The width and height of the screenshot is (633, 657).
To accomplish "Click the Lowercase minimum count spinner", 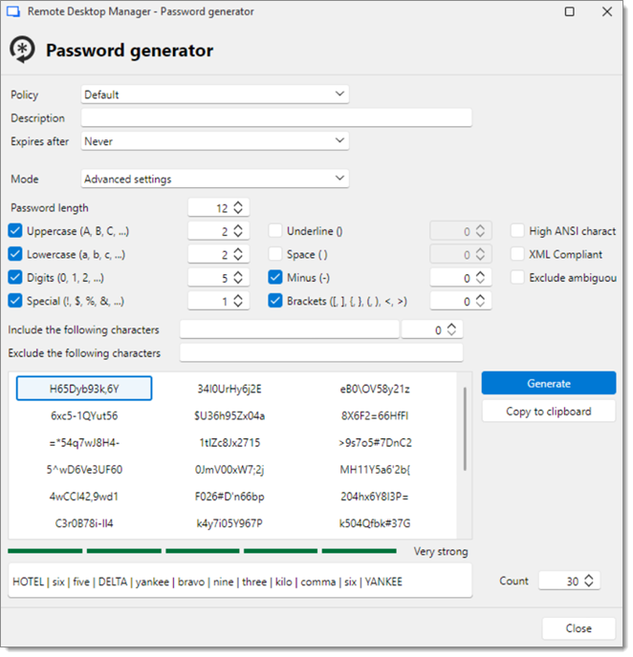I will pyautogui.click(x=239, y=256).
